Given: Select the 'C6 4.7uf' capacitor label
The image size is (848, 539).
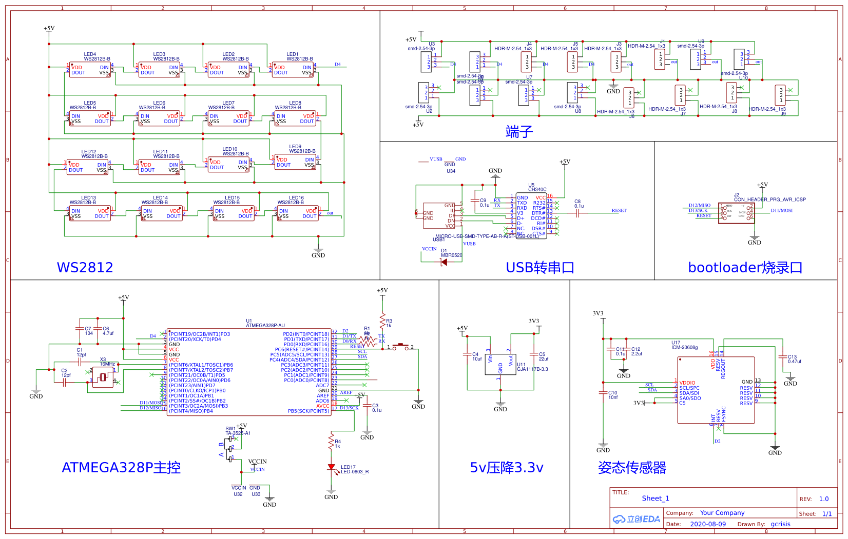Looking at the screenshot, I should pyautogui.click(x=108, y=331).
